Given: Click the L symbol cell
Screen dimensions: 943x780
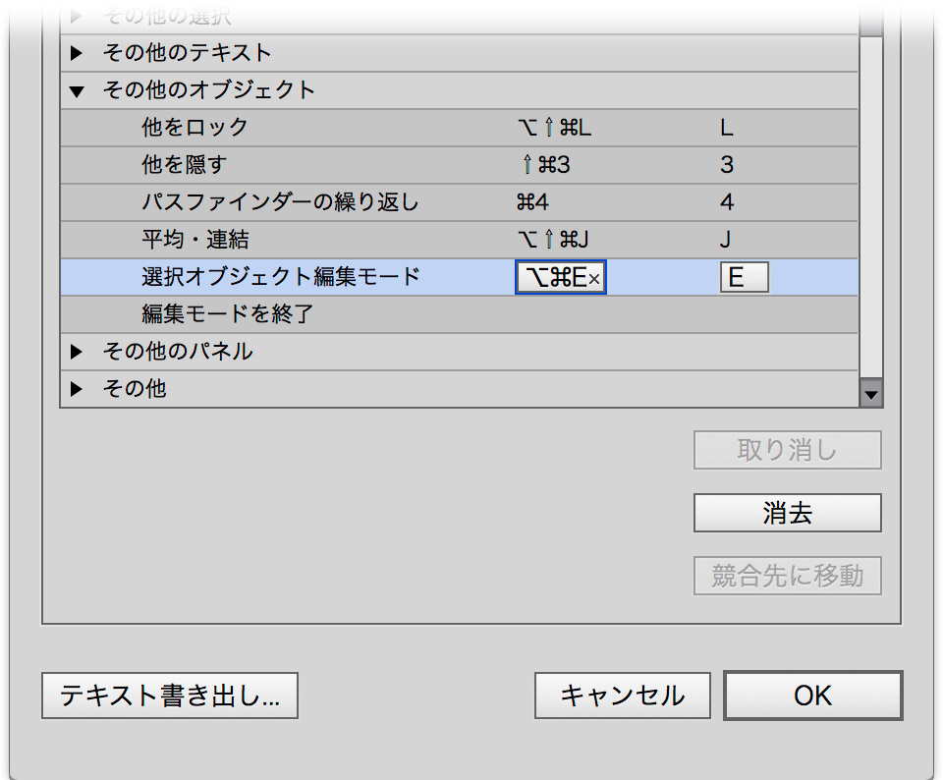Looking at the screenshot, I should pyautogui.click(x=727, y=128).
